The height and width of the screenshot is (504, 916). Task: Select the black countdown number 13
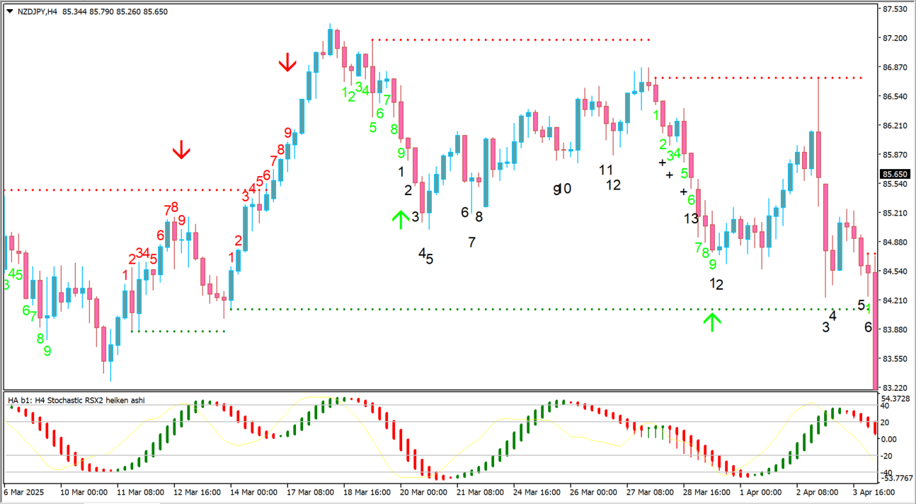[691, 219]
